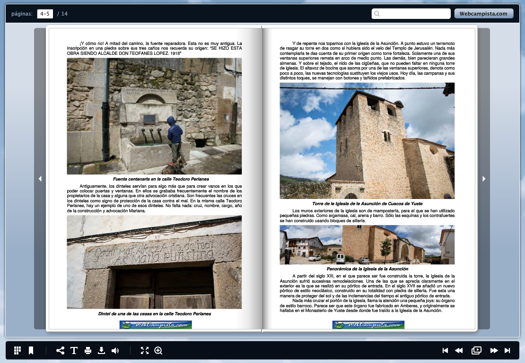Toggle the page-flip sound
Screen dimensions: 525x363
[x=115, y=350]
